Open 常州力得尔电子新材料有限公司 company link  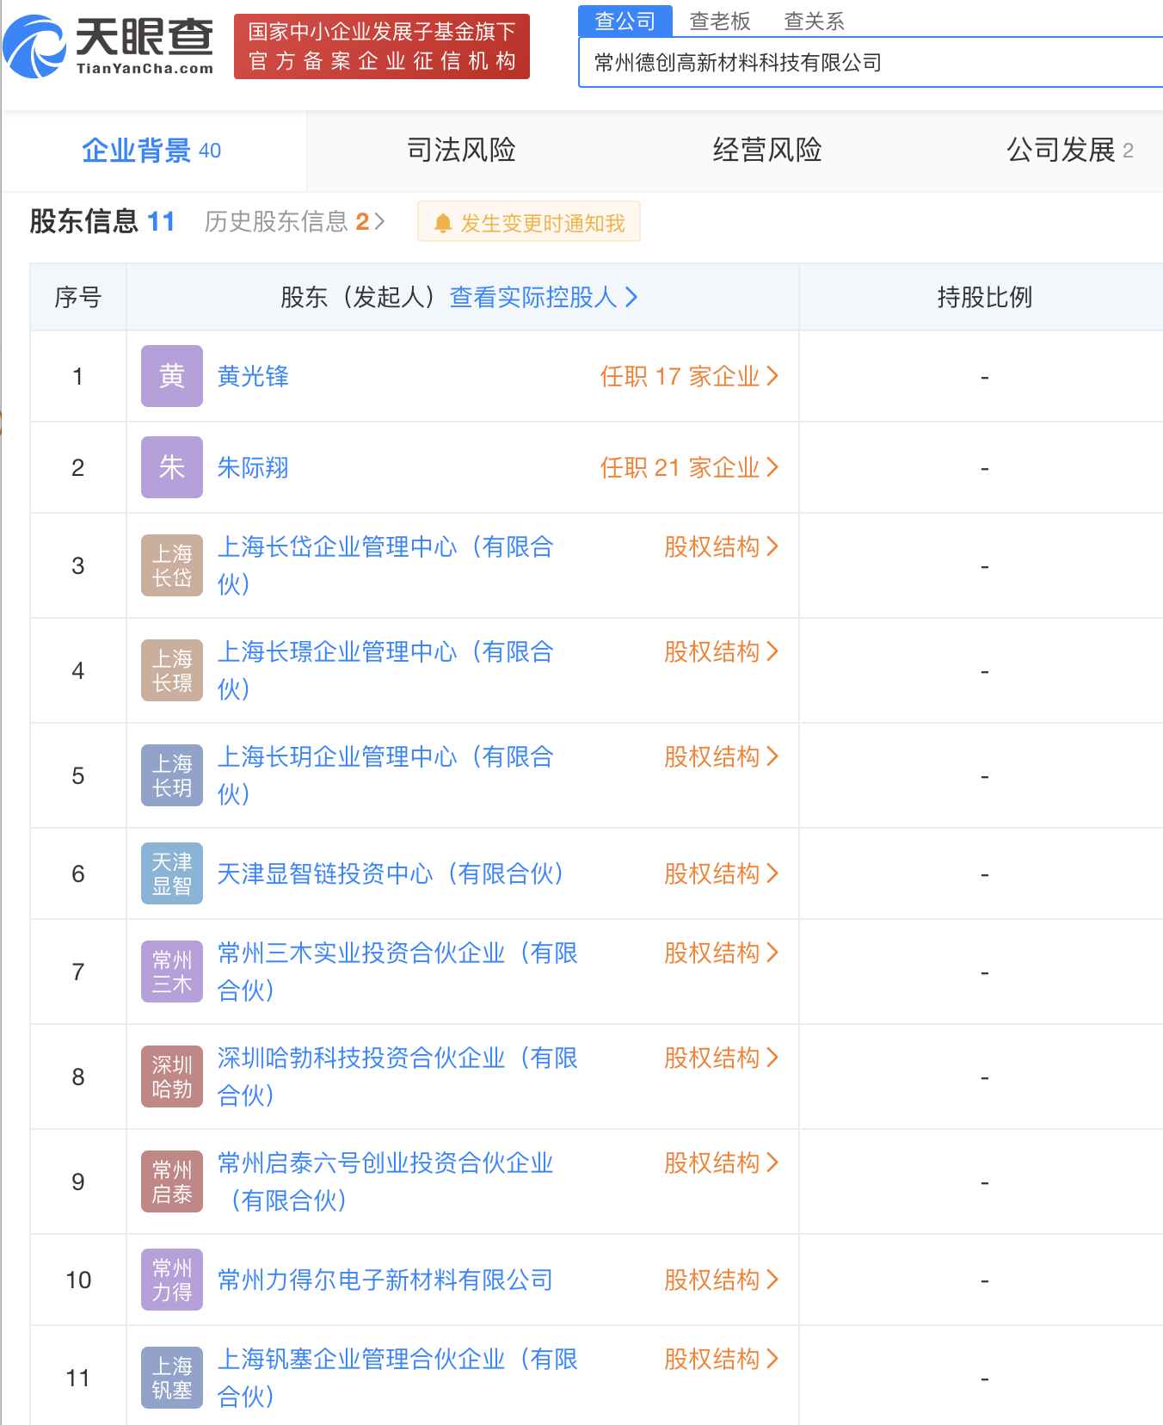pyautogui.click(x=385, y=1280)
